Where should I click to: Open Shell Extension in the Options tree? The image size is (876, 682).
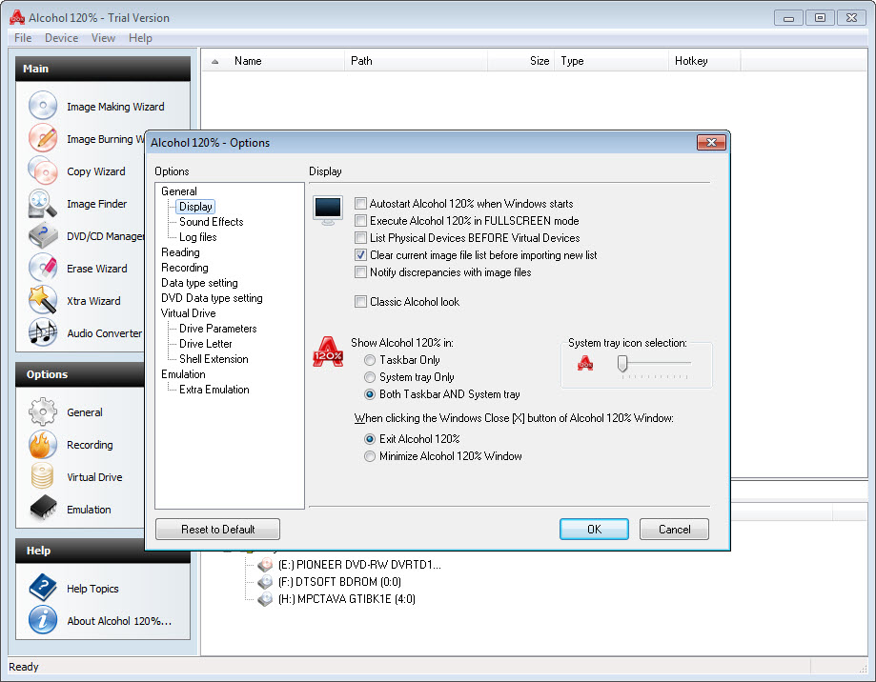click(x=214, y=359)
